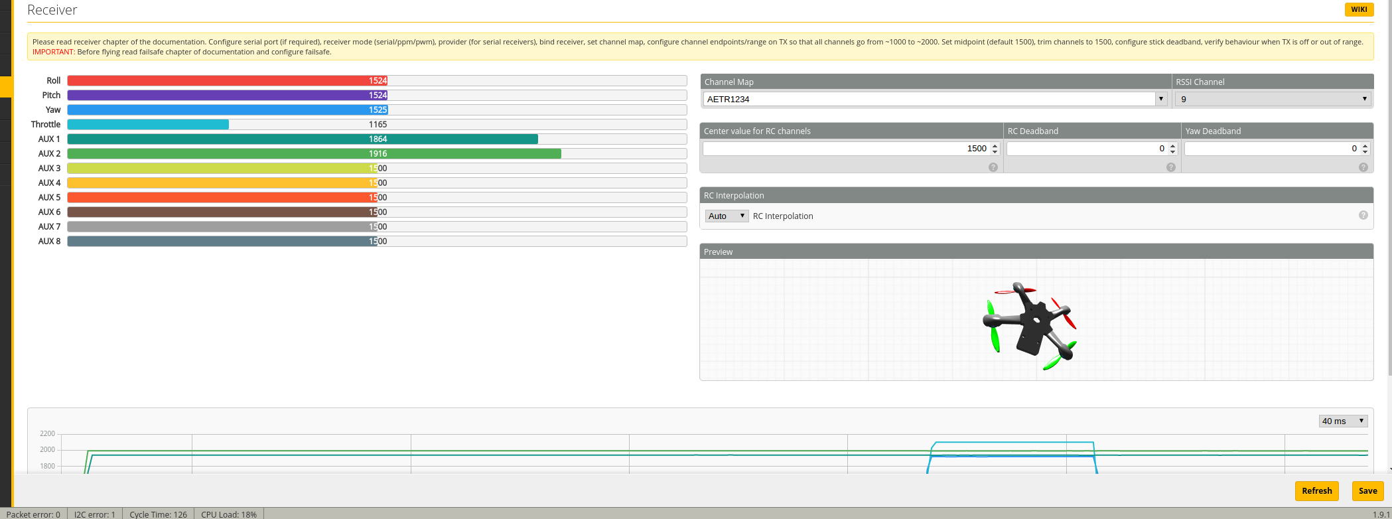Increase RC Deadband with the up arrow
This screenshot has height=519, width=1392.
1173,145
